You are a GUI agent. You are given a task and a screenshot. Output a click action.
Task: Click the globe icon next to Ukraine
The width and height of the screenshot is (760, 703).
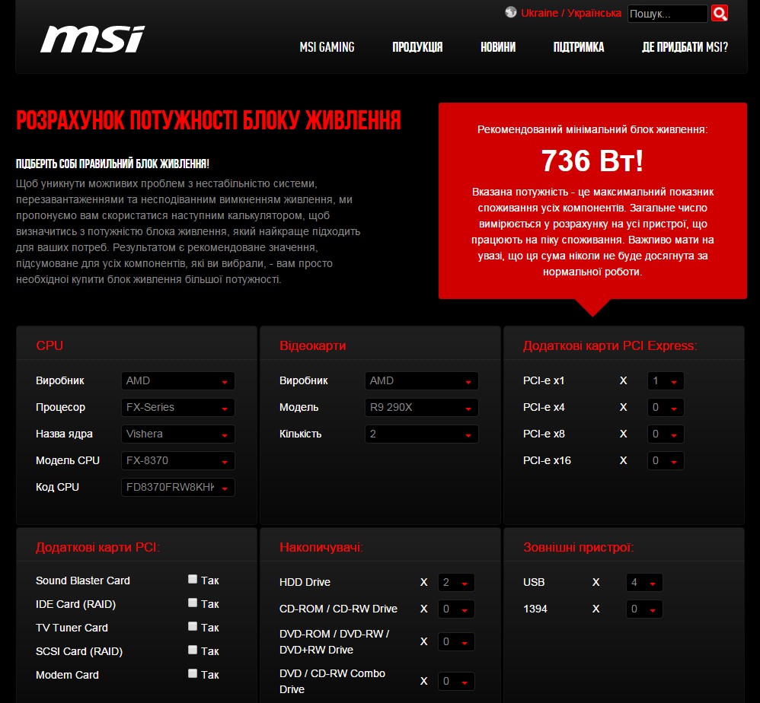[x=510, y=13]
